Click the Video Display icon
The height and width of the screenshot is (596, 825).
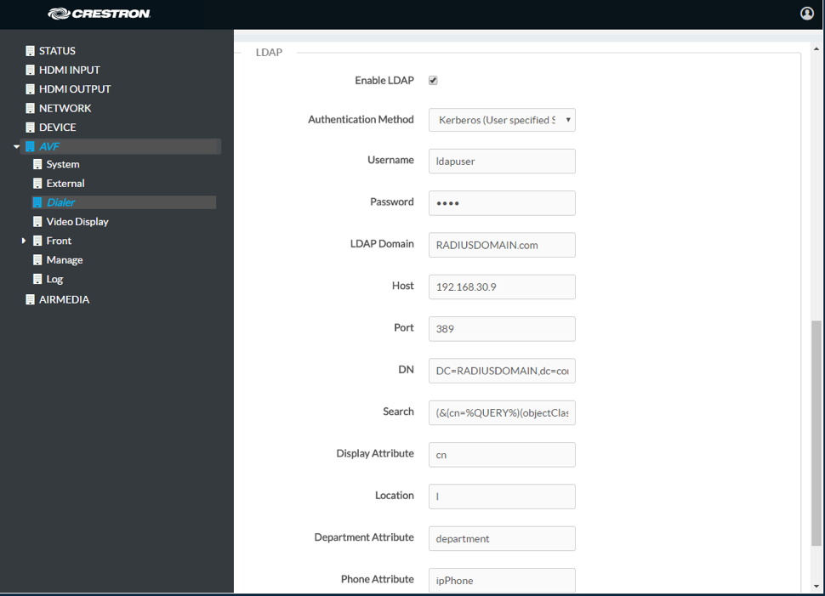(37, 221)
